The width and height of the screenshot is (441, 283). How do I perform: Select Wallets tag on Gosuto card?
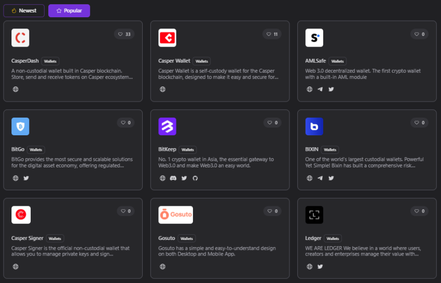click(x=187, y=238)
